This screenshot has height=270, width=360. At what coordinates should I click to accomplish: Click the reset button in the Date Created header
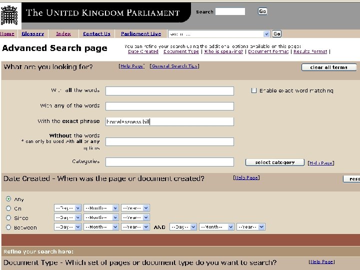[x=351, y=179]
